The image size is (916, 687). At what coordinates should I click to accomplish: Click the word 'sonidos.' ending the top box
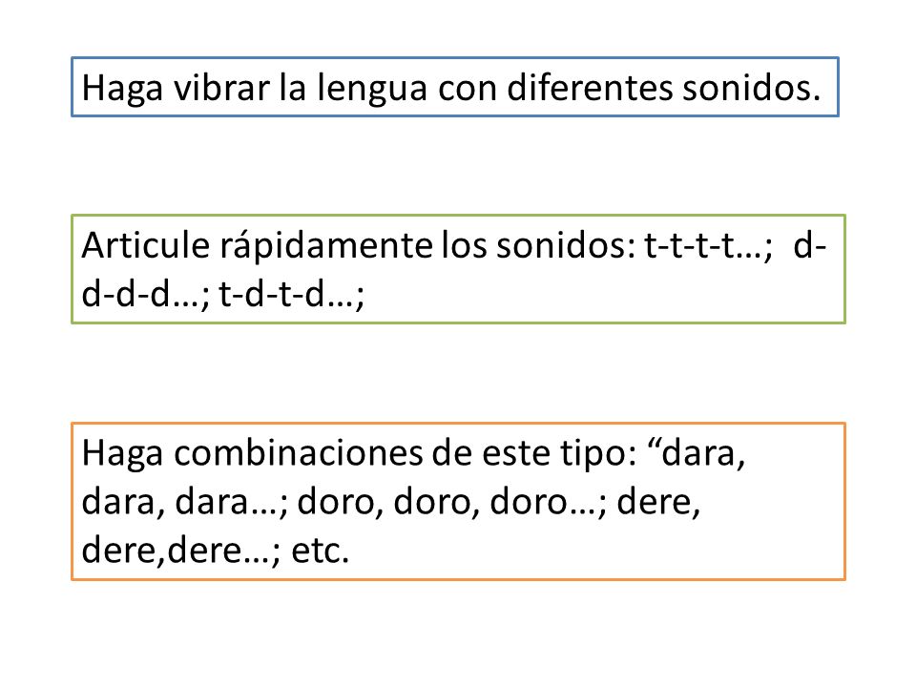752,88
